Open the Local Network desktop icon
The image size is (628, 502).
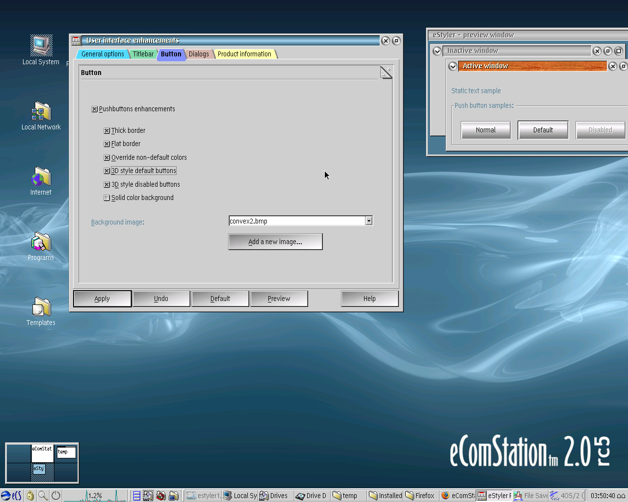tap(41, 116)
